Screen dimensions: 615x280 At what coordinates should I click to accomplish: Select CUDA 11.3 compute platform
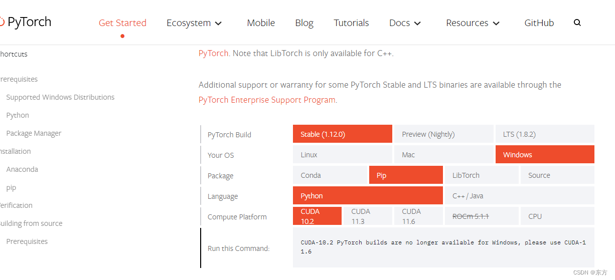tap(368, 216)
